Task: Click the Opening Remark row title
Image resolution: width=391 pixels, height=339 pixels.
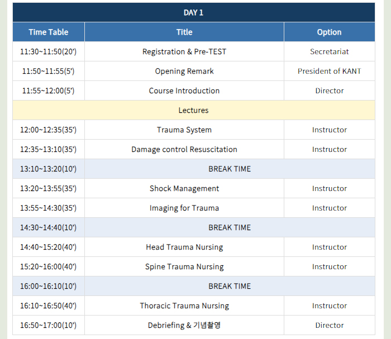Action: [x=184, y=71]
